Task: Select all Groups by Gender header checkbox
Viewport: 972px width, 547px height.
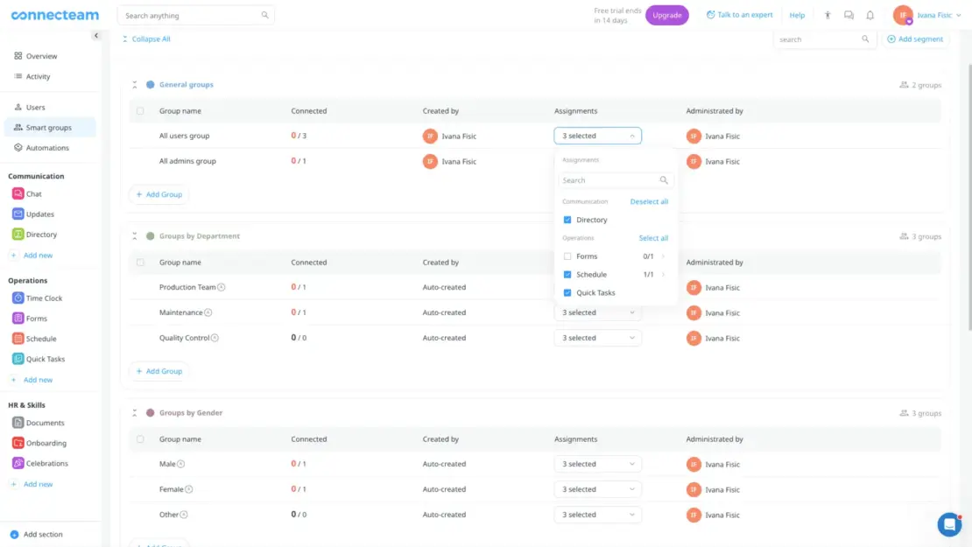Action: (140, 439)
